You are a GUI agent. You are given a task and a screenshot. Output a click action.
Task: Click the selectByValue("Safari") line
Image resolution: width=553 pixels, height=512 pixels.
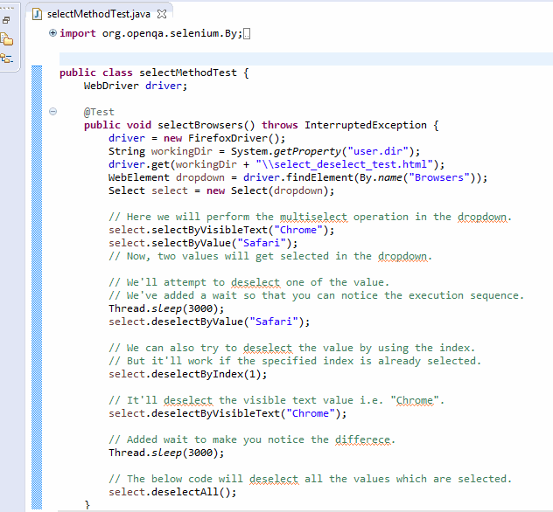tap(203, 243)
